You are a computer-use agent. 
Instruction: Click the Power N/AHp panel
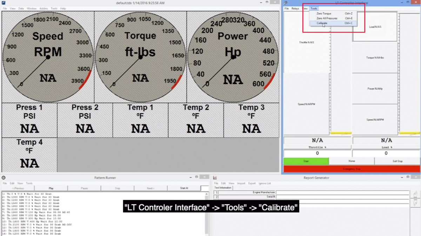[375, 89]
